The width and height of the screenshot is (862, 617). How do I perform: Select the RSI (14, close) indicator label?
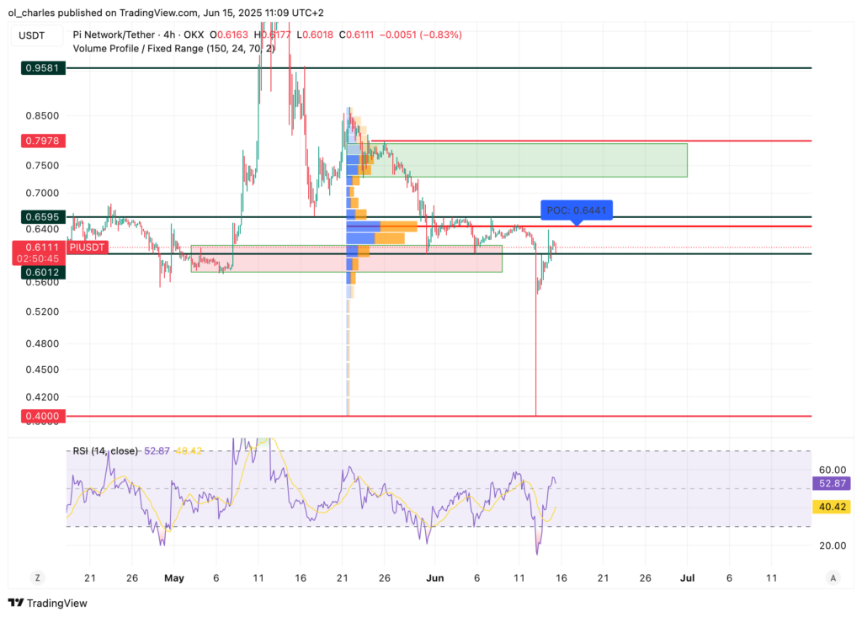103,451
